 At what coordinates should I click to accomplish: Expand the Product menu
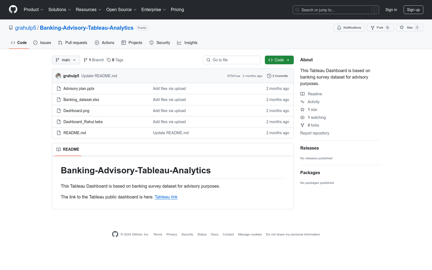pos(33,10)
